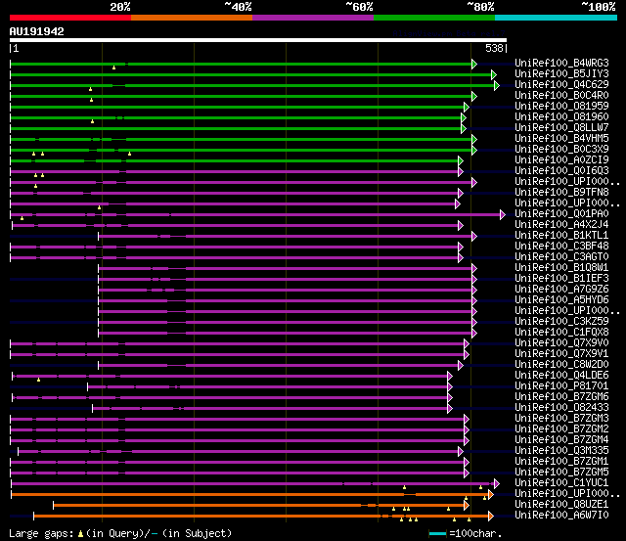Click the purple arrowhead of the Q01PA0 alignment

point(503,215)
